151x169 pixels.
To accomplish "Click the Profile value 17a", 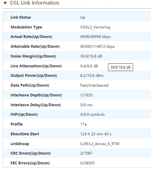I will click(83, 124).
